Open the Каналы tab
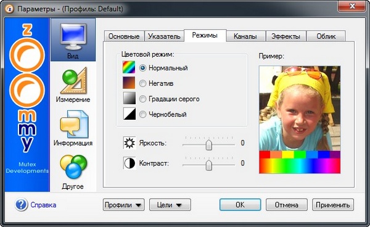370x227 pixels. [x=245, y=36]
